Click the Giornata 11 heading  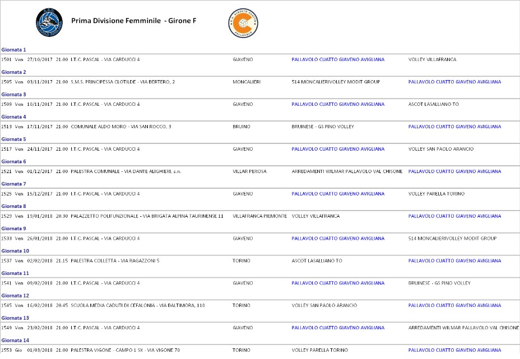pyautogui.click(x=15, y=273)
